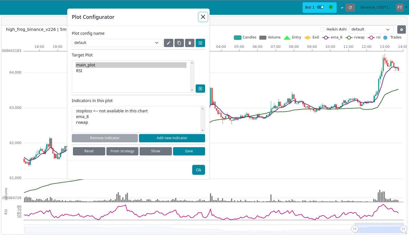Viewport: 409px width, 235px height.
Task: Enable the Heikin Ashi checkbox
Action: (x=323, y=29)
